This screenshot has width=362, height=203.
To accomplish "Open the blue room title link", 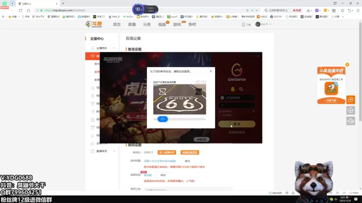I will (160, 161).
